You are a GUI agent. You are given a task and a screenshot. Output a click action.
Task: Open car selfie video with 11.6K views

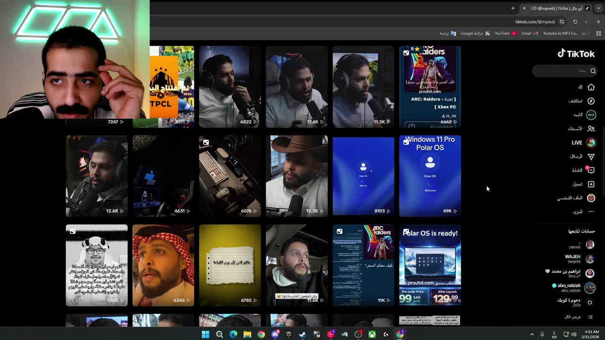(x=297, y=265)
